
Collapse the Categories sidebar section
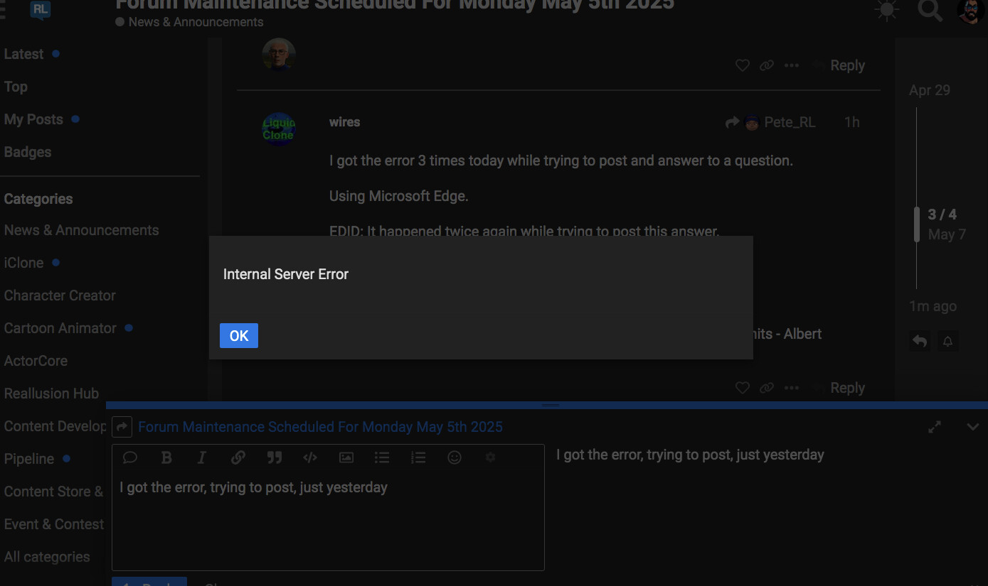38,199
